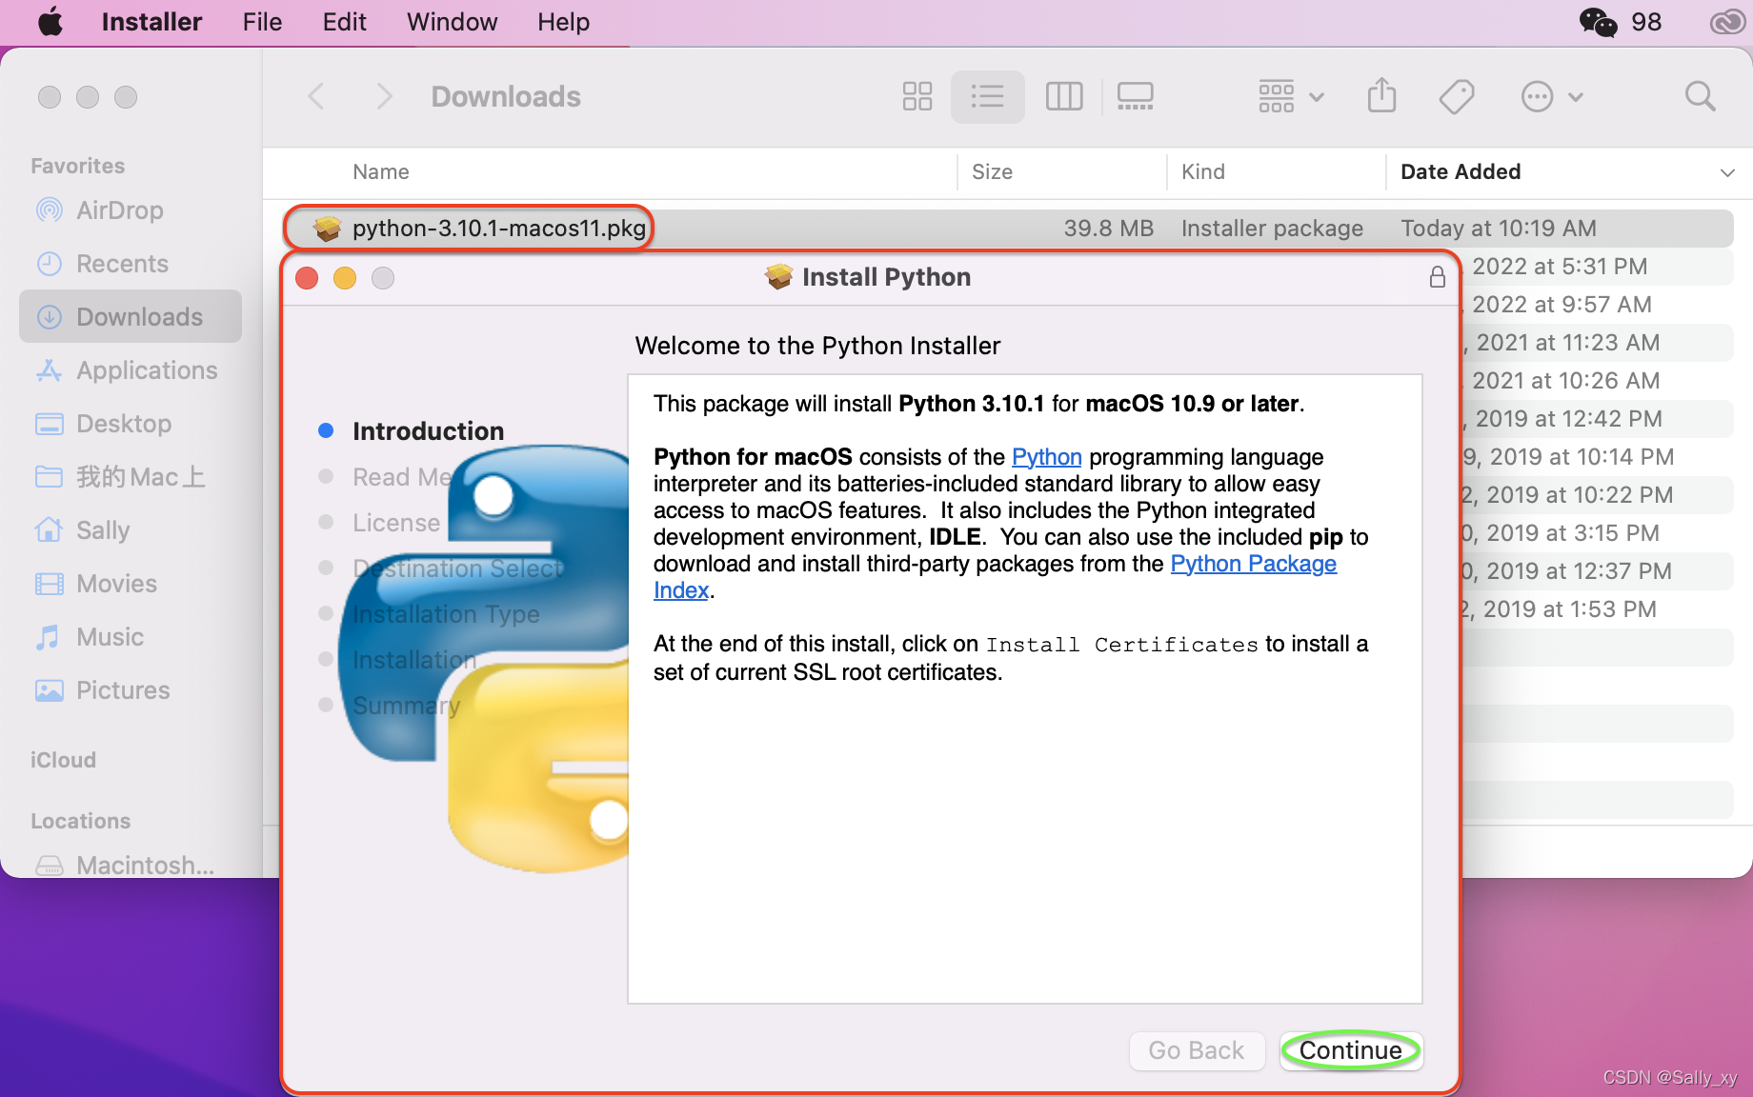Open the Finder more actions menu
Screen dimensions: 1753x1097
tap(1551, 96)
